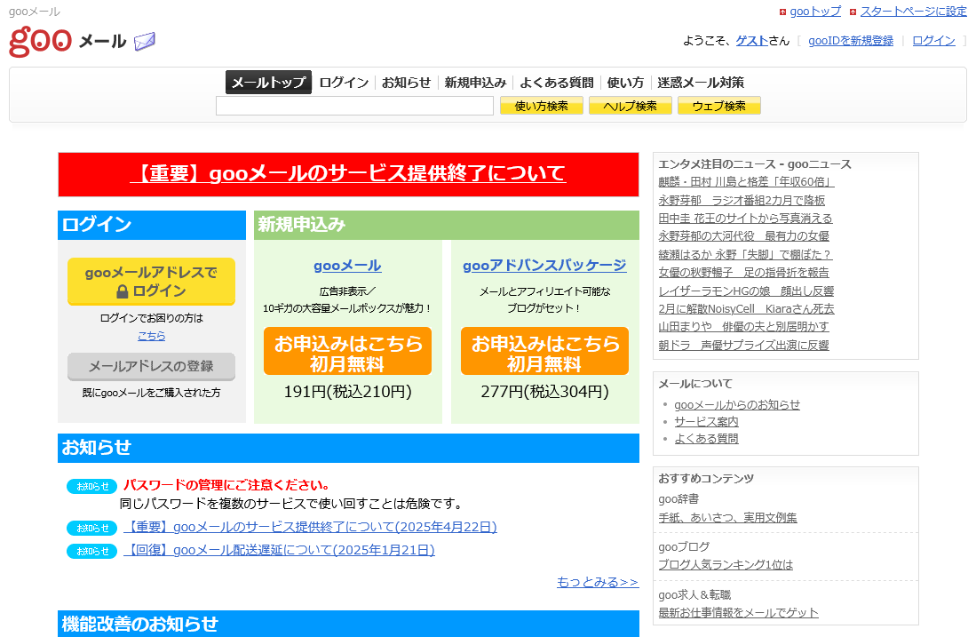Open news 山田まりや 俳優の夫と別居明かす

pos(744,326)
